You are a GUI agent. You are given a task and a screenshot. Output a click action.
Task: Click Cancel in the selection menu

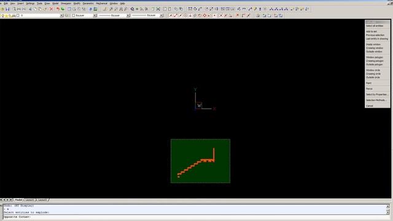(370, 106)
